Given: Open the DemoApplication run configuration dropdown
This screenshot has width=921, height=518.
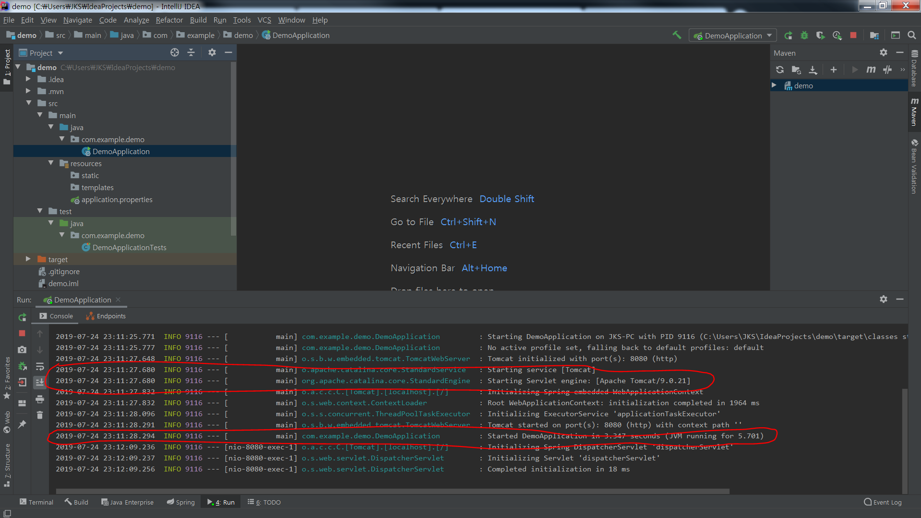Looking at the screenshot, I should point(733,36).
